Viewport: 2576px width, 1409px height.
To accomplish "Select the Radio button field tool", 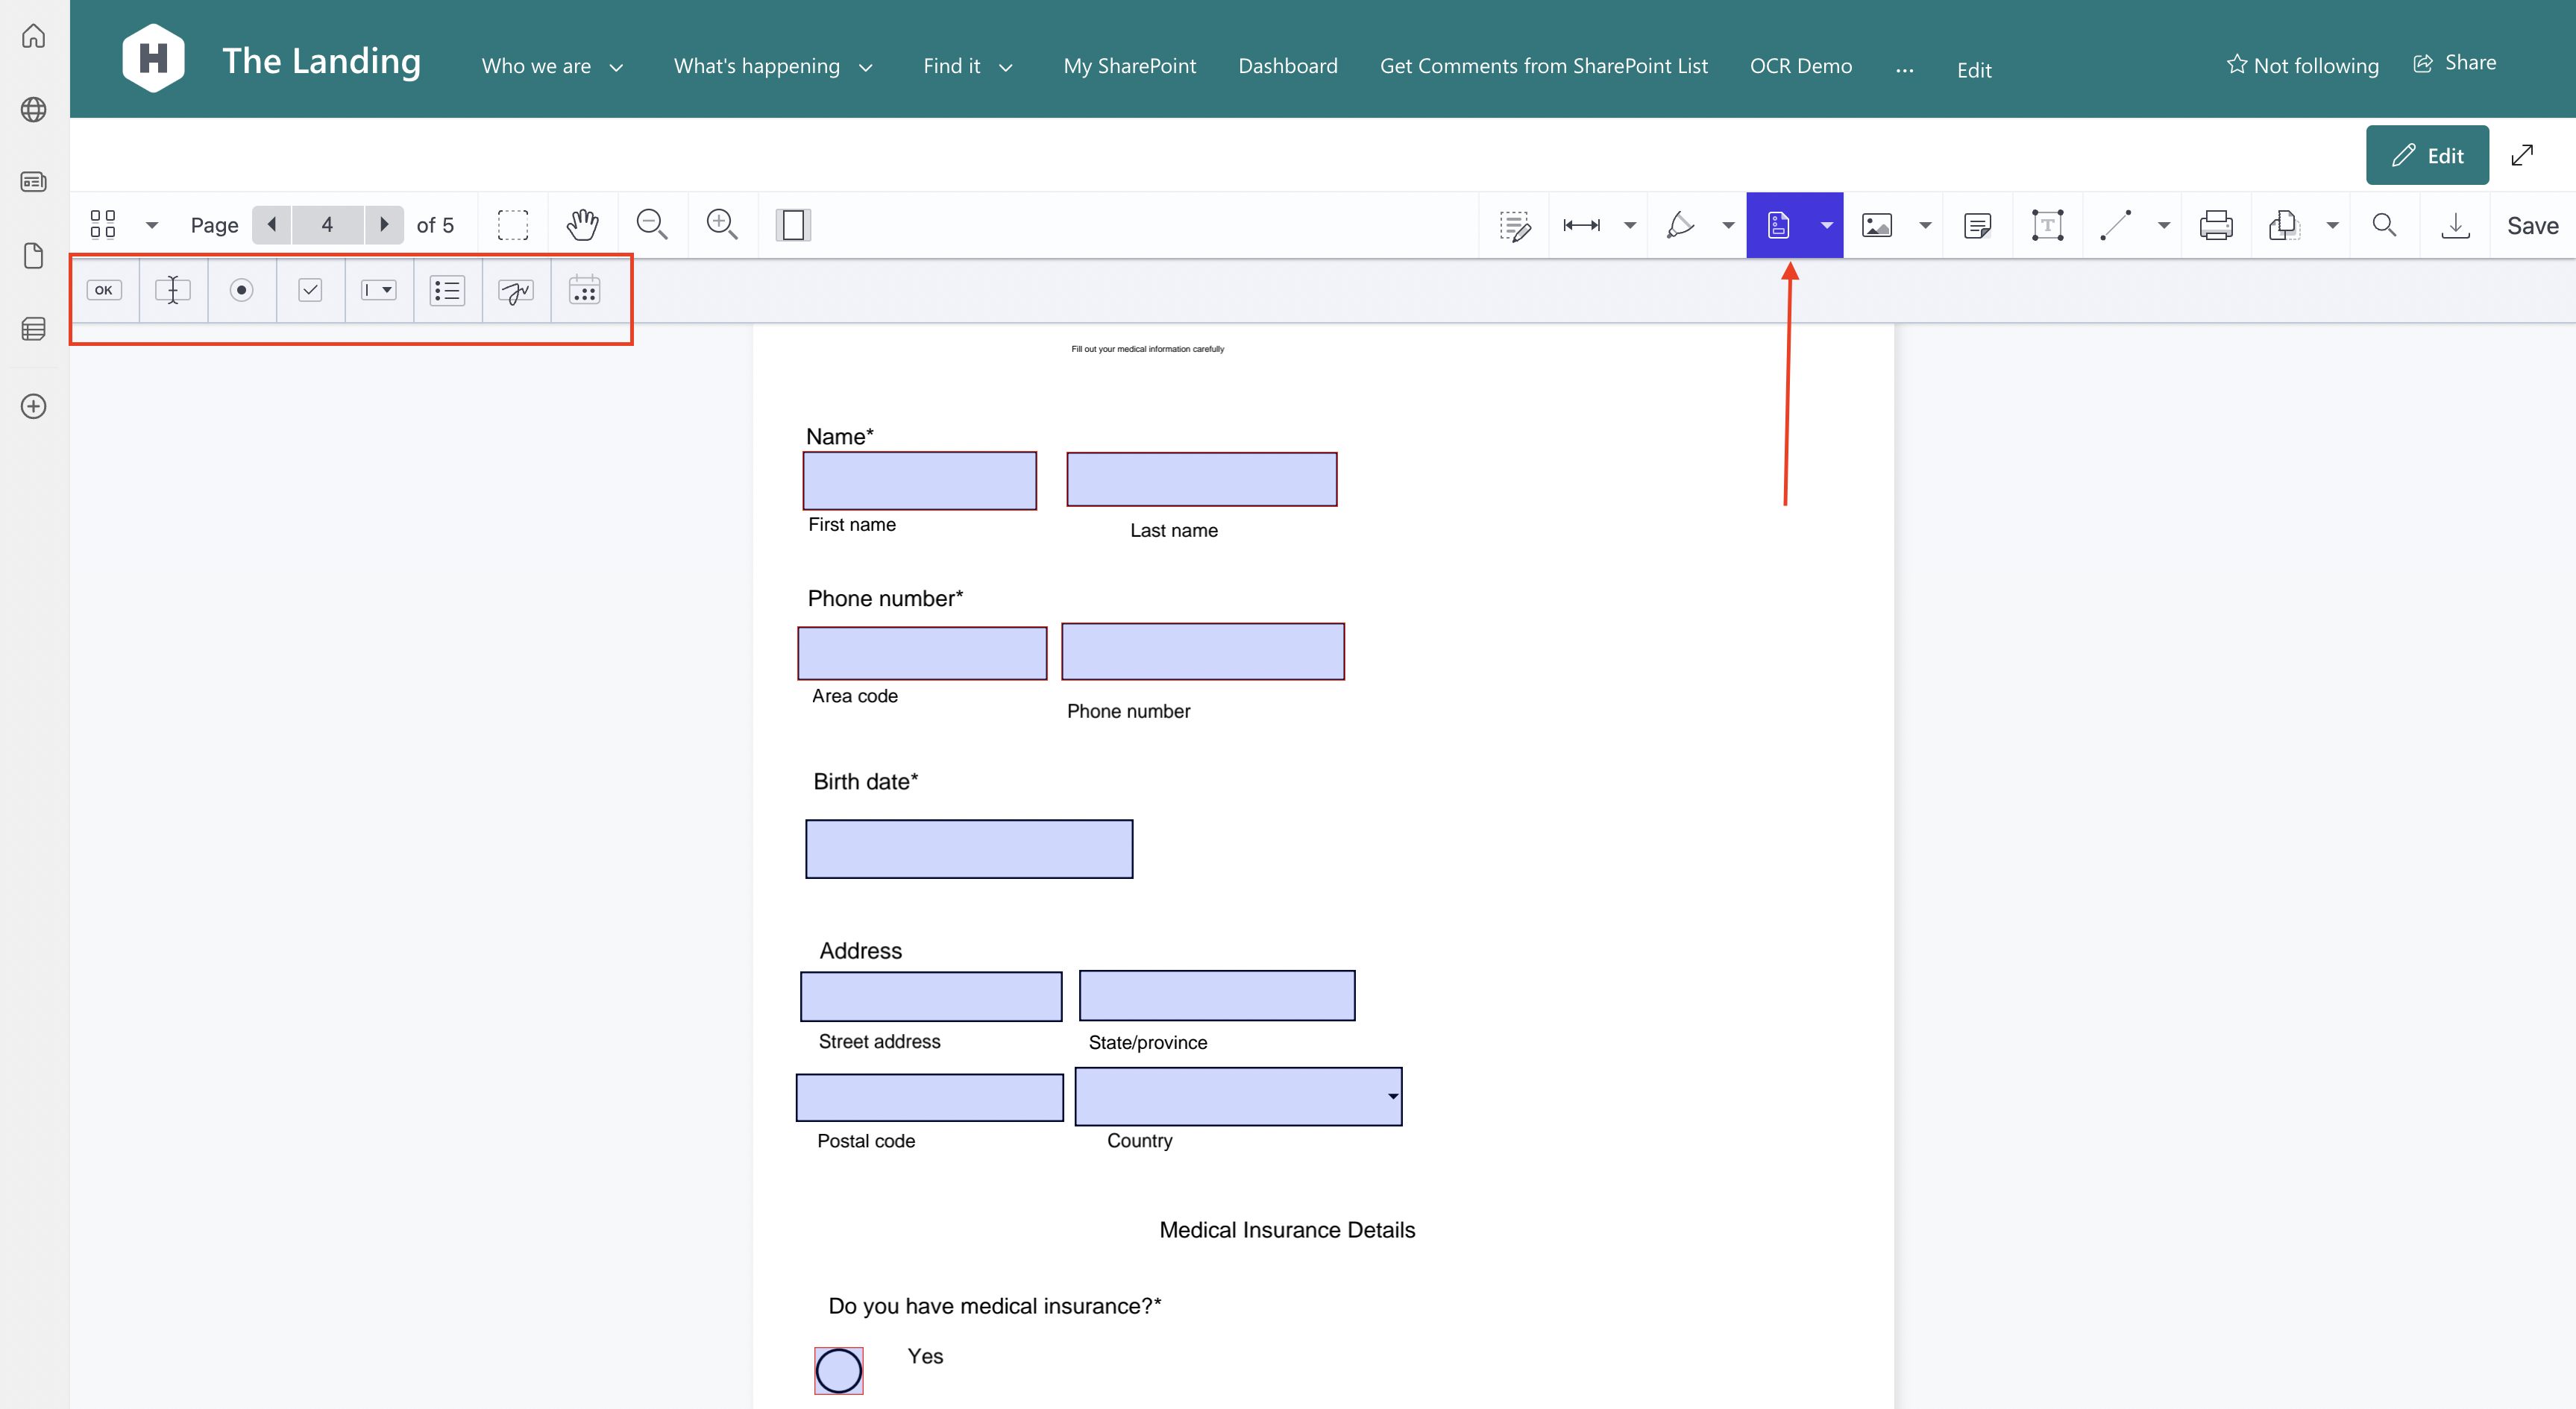I will [x=241, y=291].
